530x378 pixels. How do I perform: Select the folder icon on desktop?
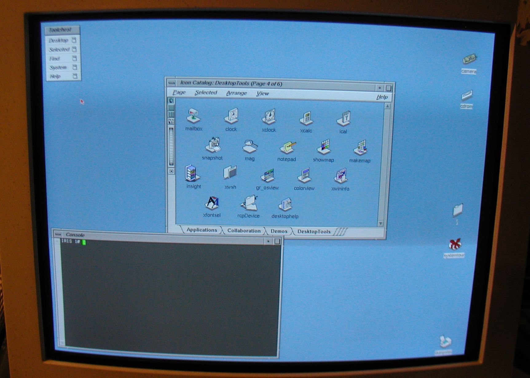click(458, 210)
